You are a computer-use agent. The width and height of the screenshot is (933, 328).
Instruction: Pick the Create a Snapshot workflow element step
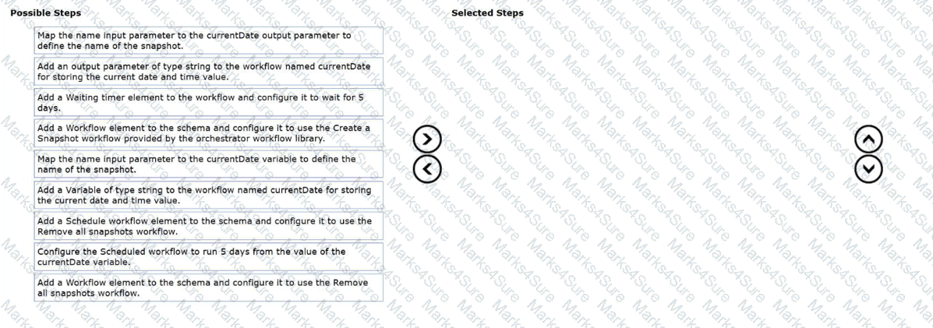click(x=209, y=133)
